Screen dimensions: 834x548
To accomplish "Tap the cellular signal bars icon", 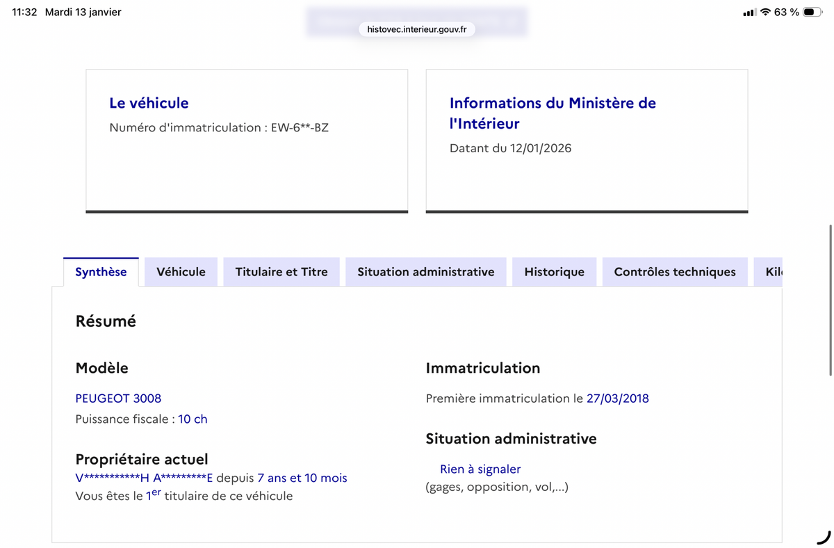I will click(749, 13).
